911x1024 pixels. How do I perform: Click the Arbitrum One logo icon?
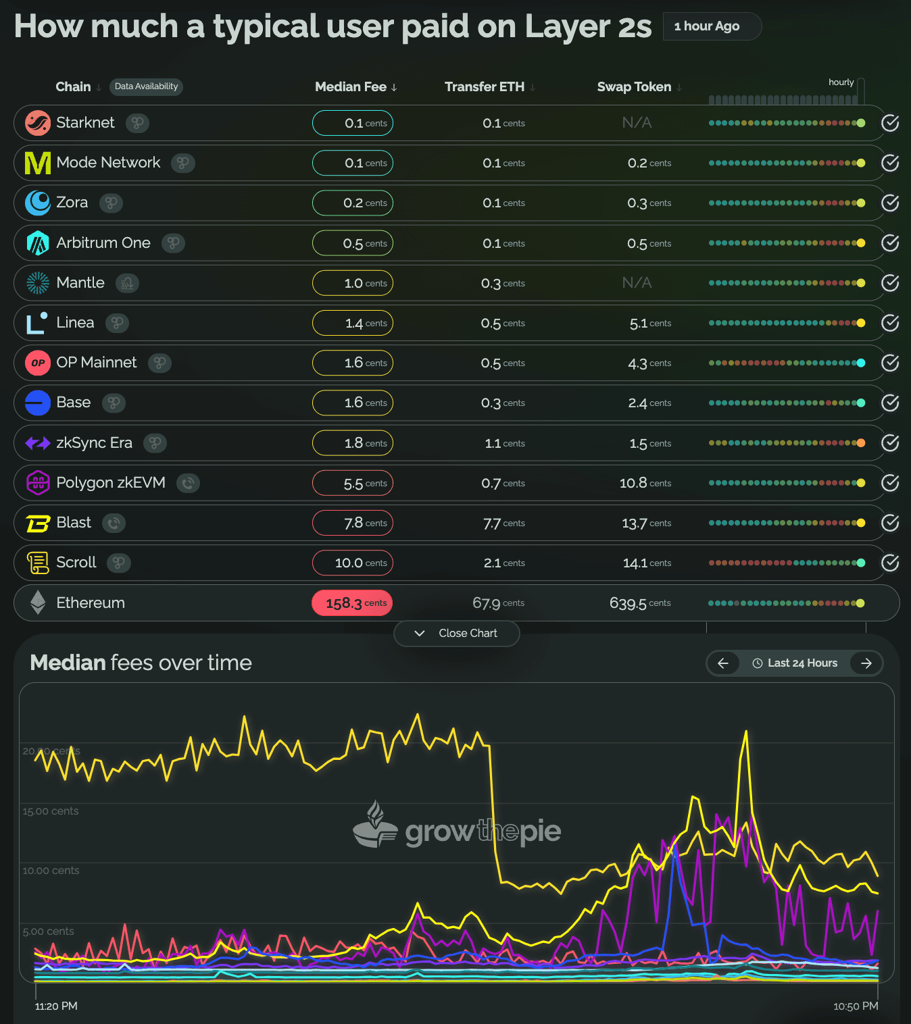click(38, 243)
